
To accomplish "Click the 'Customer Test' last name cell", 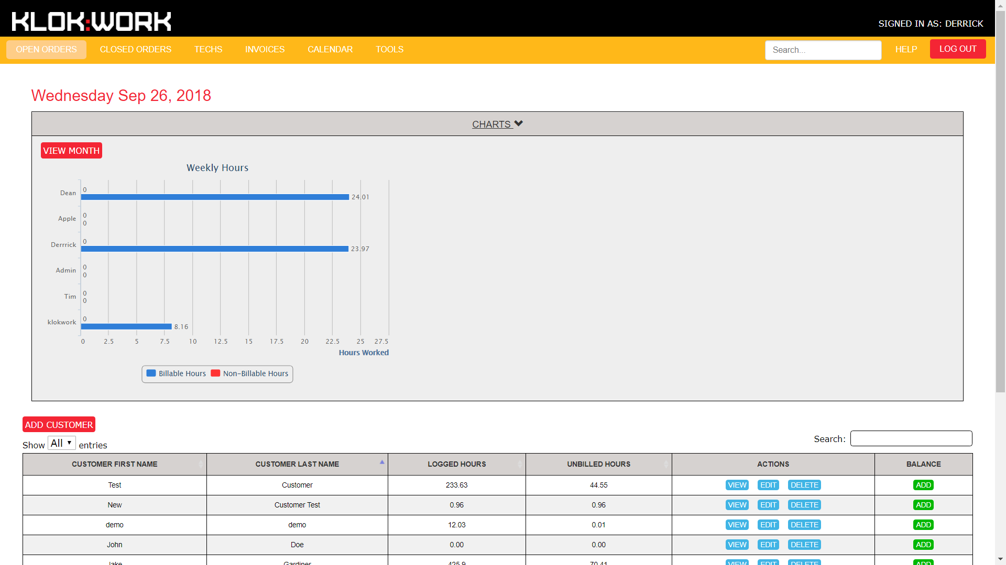I will (297, 505).
